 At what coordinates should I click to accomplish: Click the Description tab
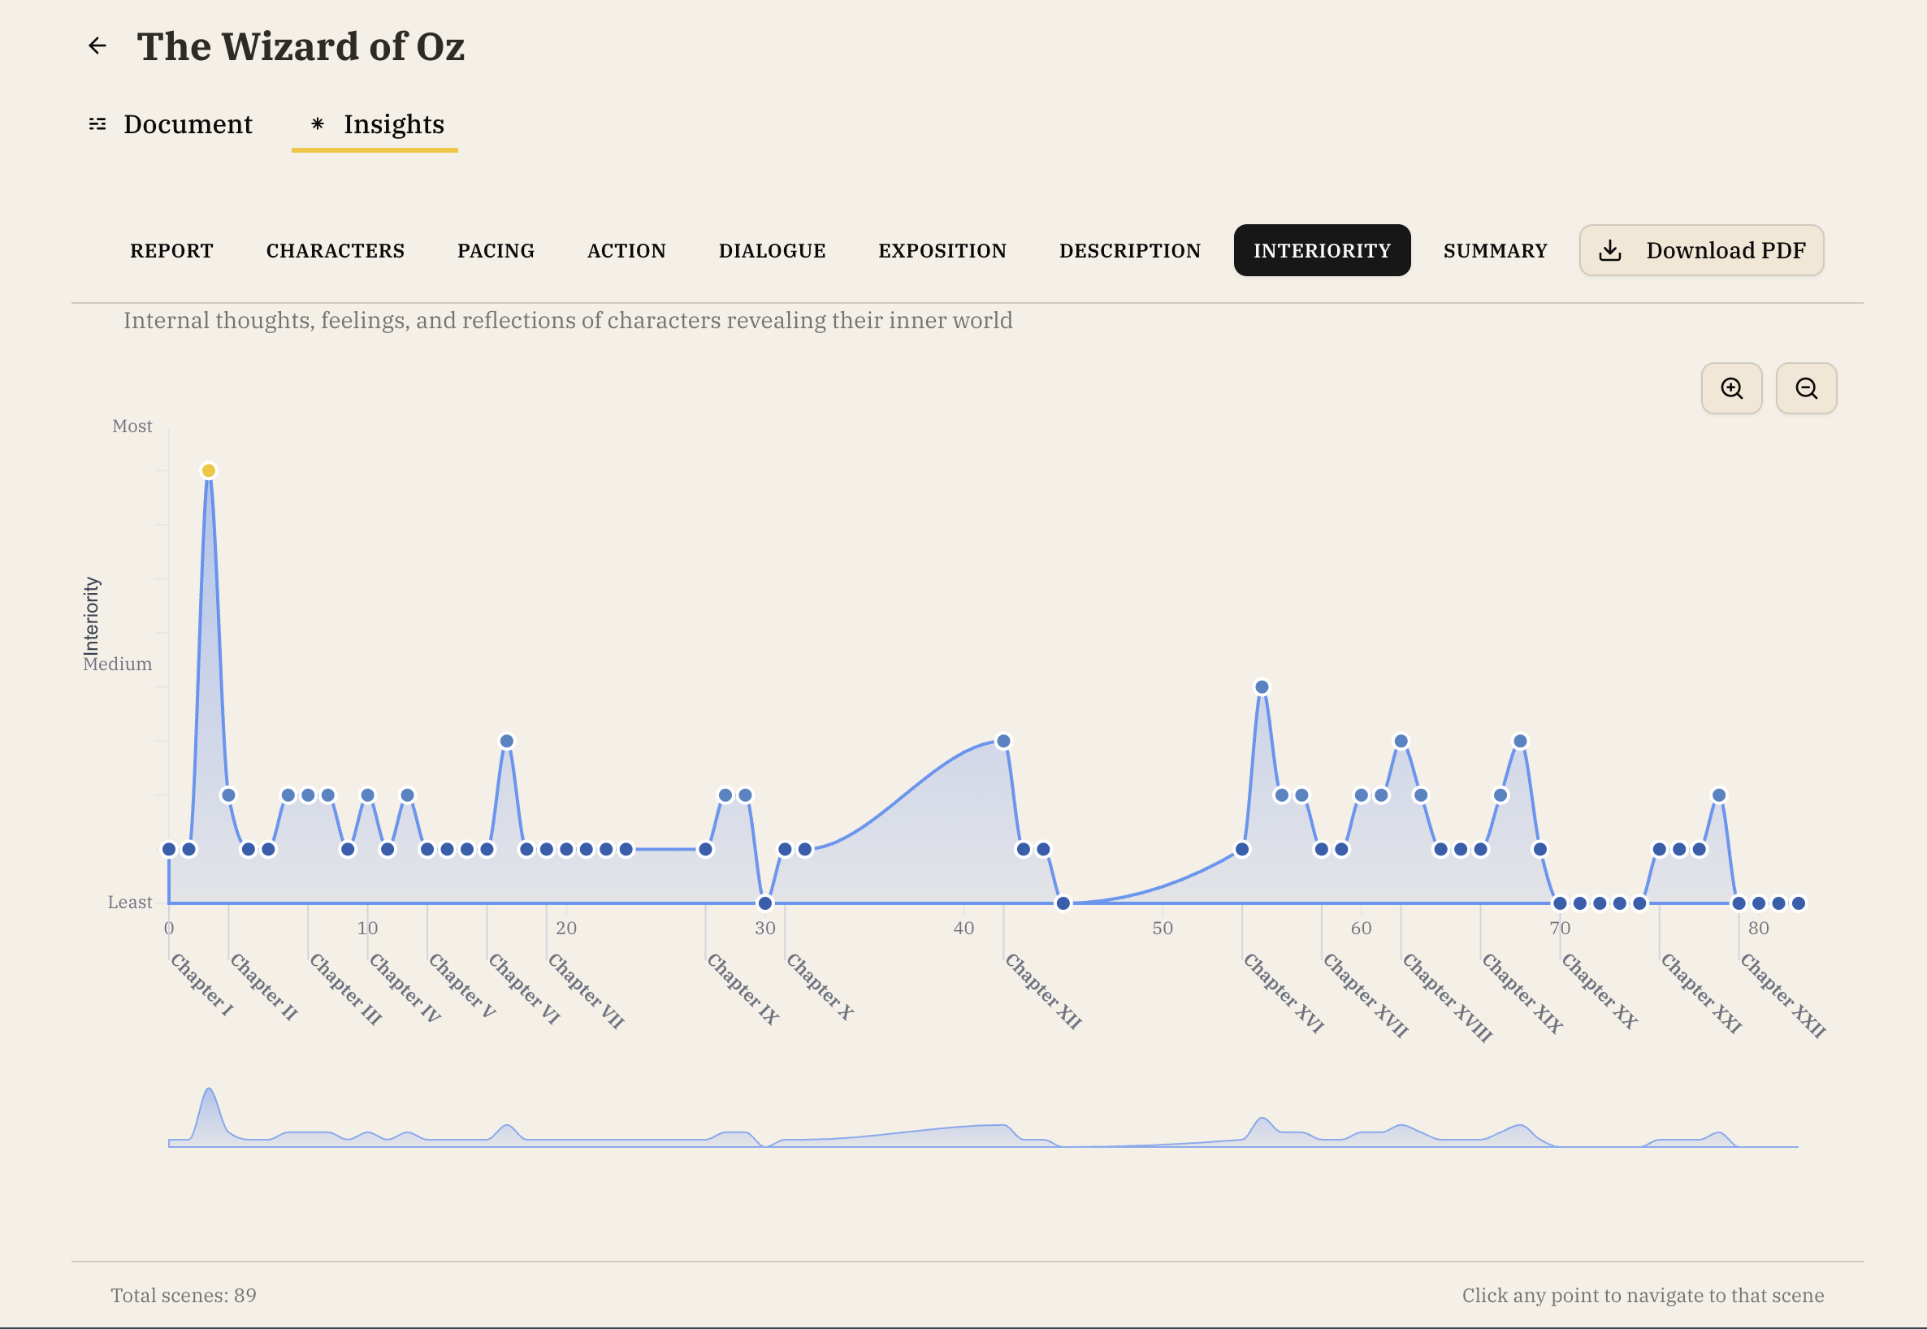pyautogui.click(x=1129, y=251)
